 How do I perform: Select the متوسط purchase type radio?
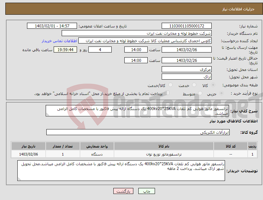tap(200, 93)
